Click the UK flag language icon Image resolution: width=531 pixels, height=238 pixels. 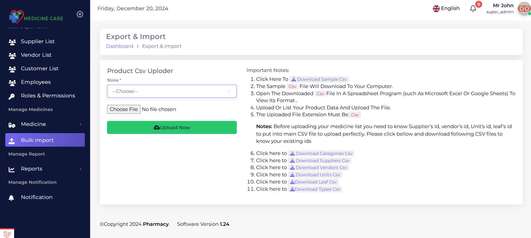(x=436, y=9)
